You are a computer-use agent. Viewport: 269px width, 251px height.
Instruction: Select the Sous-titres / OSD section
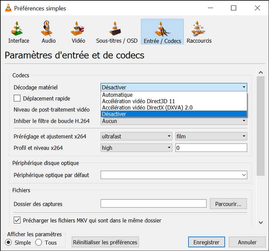click(116, 32)
